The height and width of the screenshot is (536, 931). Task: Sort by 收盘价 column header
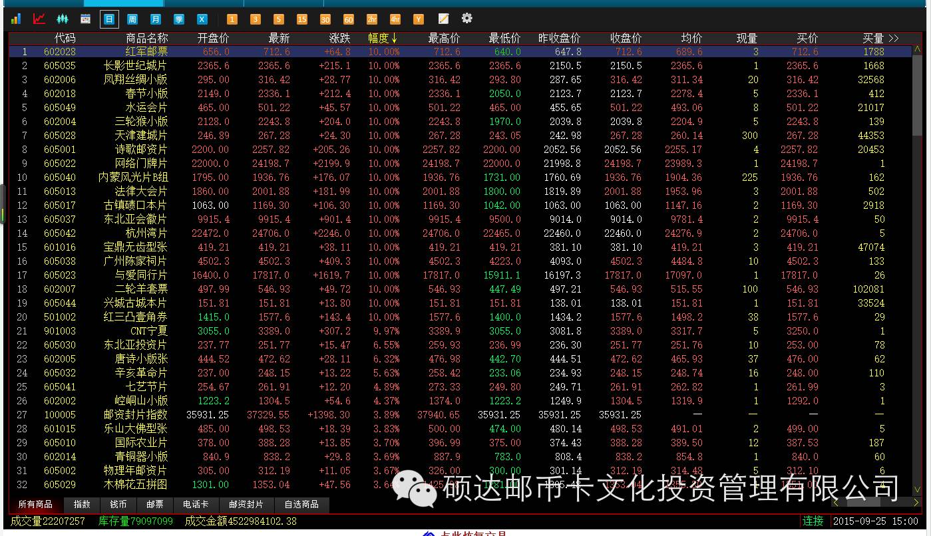click(626, 38)
